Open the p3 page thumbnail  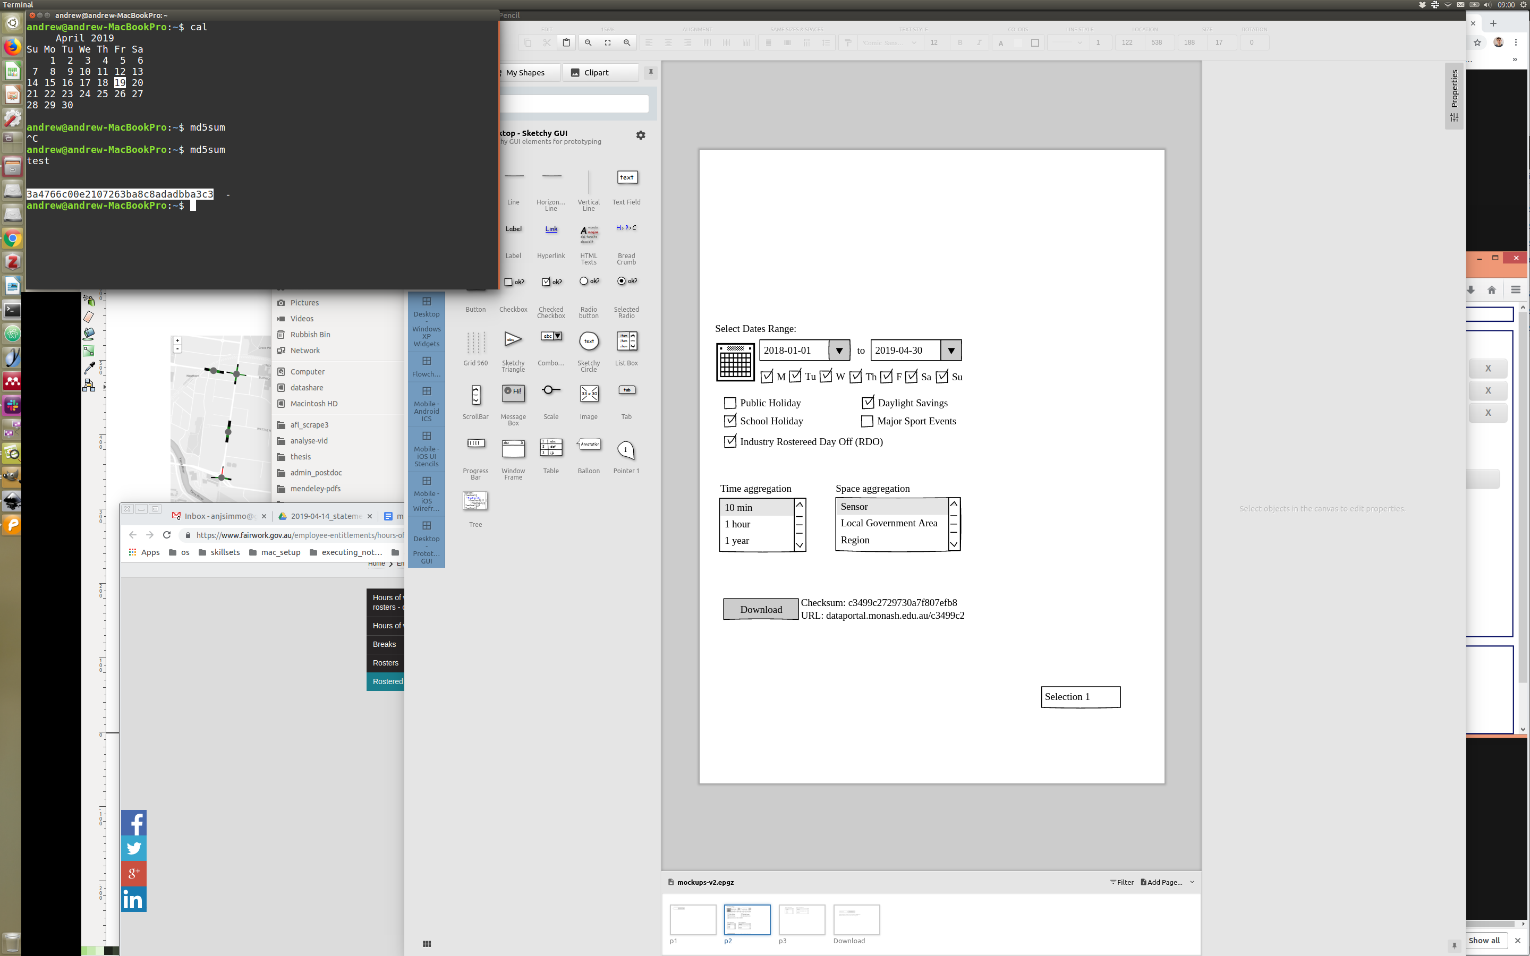click(x=801, y=919)
